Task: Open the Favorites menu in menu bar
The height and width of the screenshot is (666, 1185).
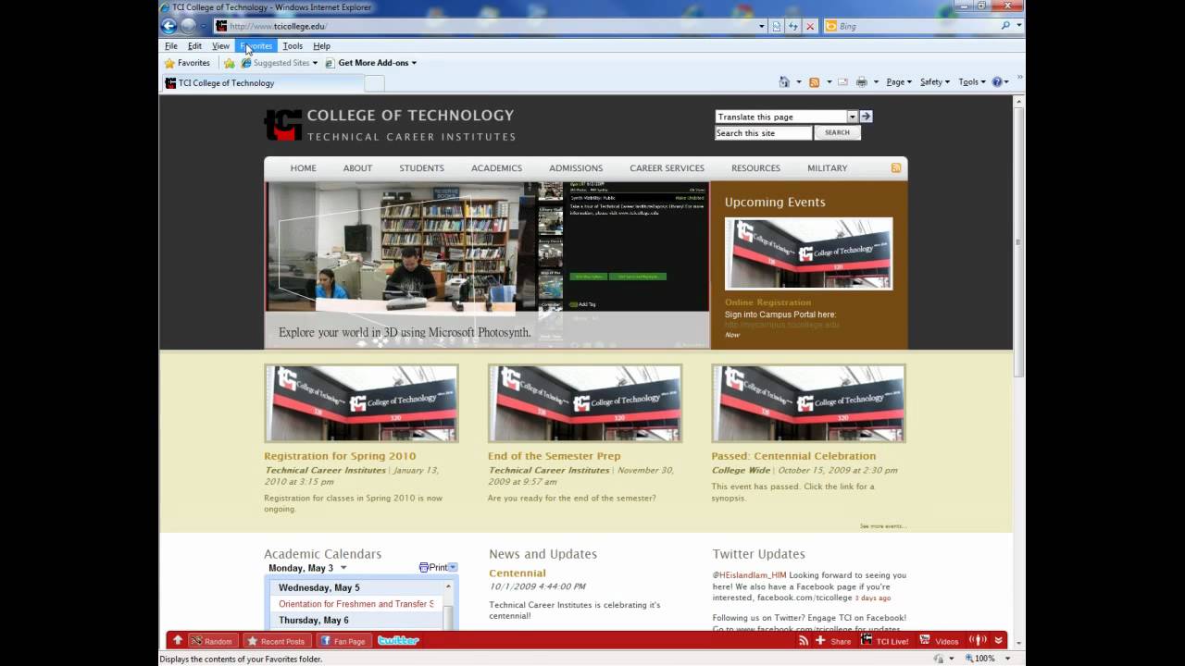Action: [256, 45]
